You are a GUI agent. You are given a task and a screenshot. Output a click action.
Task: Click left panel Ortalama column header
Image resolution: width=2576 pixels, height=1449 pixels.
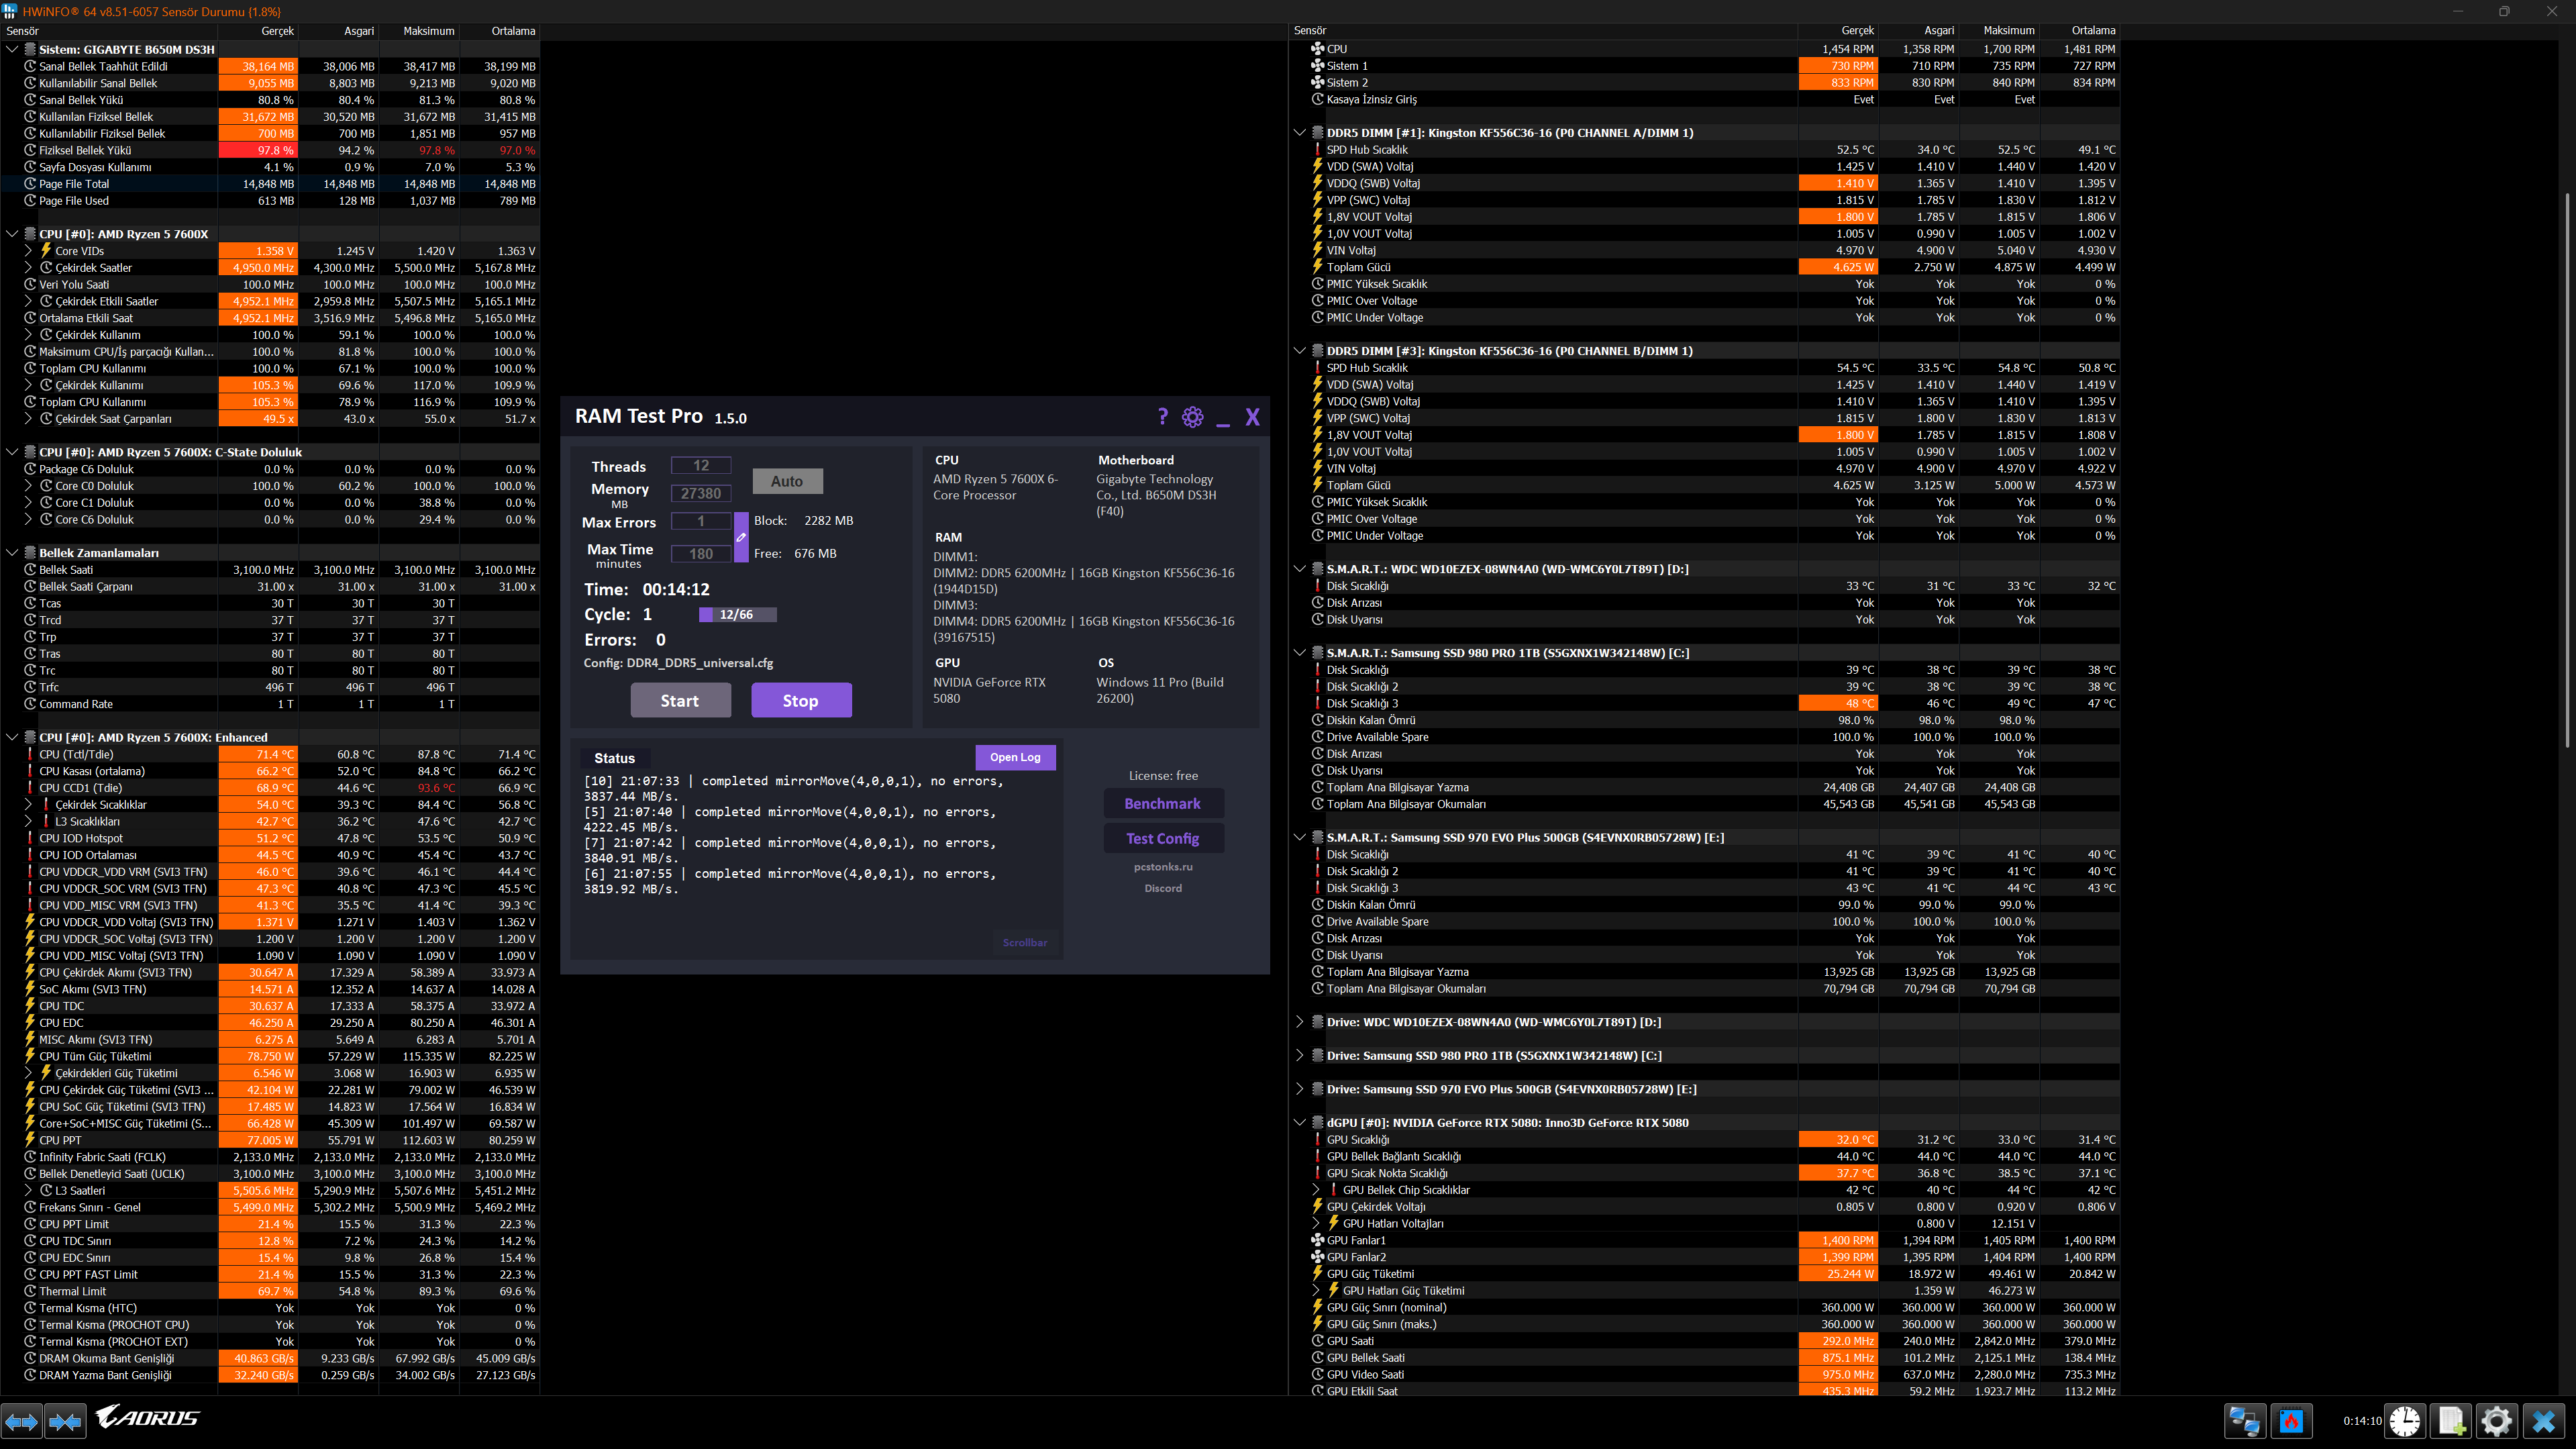coord(499,31)
